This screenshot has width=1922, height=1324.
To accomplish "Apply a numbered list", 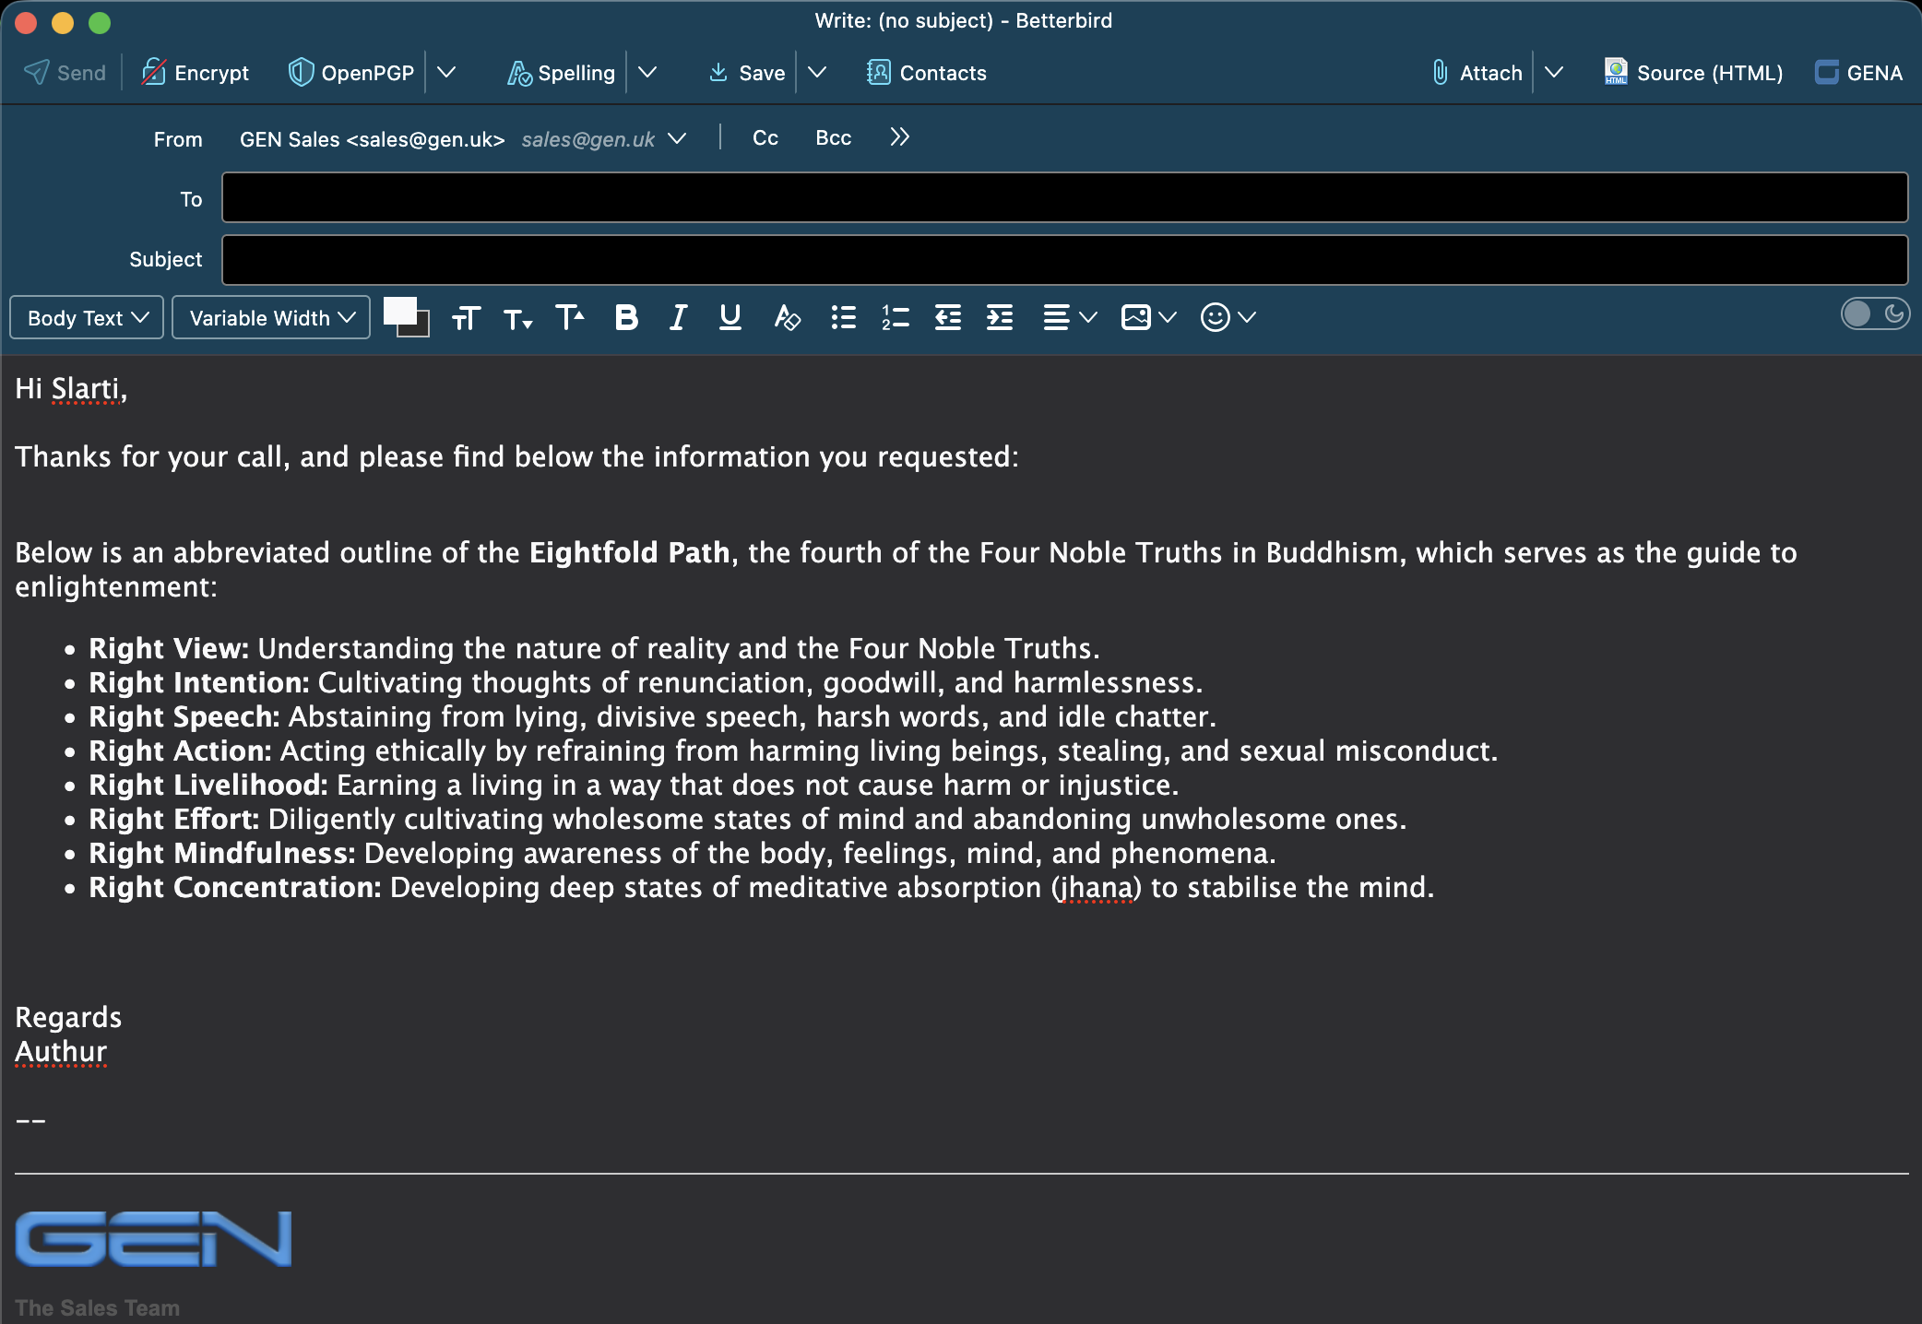I will tap(896, 318).
